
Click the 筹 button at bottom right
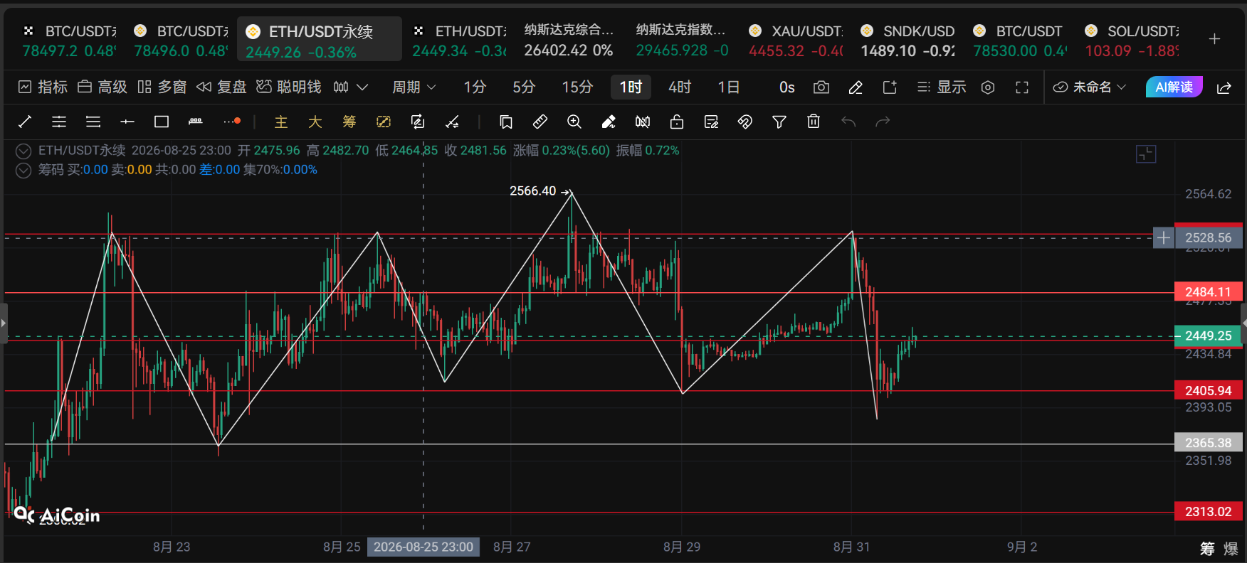(x=1207, y=548)
